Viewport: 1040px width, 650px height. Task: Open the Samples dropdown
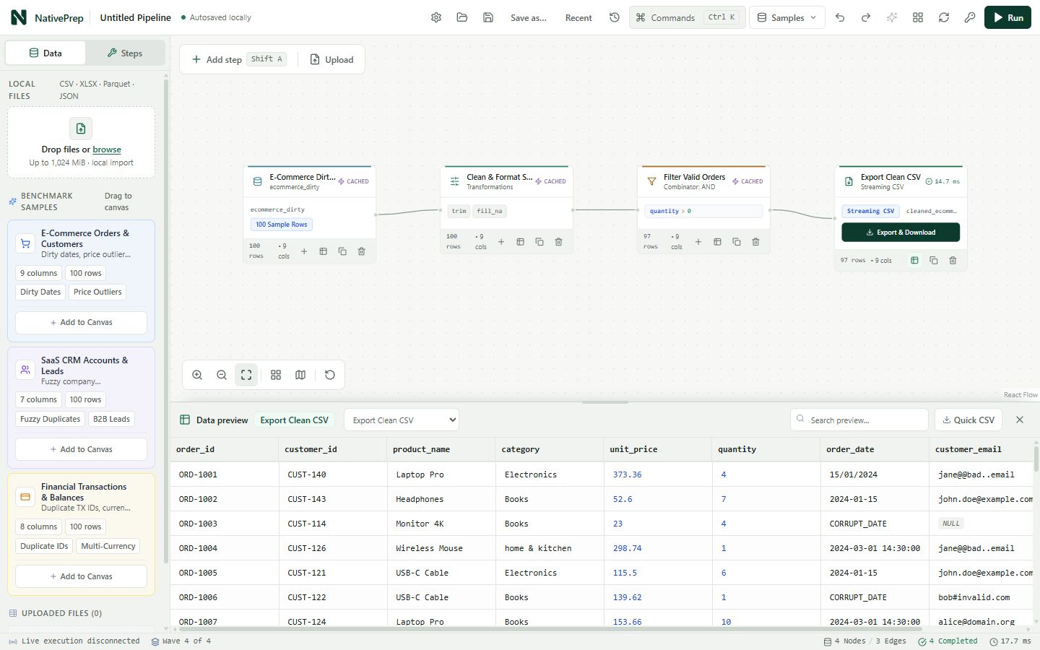[787, 17]
